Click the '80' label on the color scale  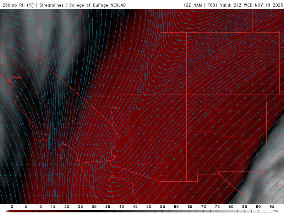pos(231,207)
